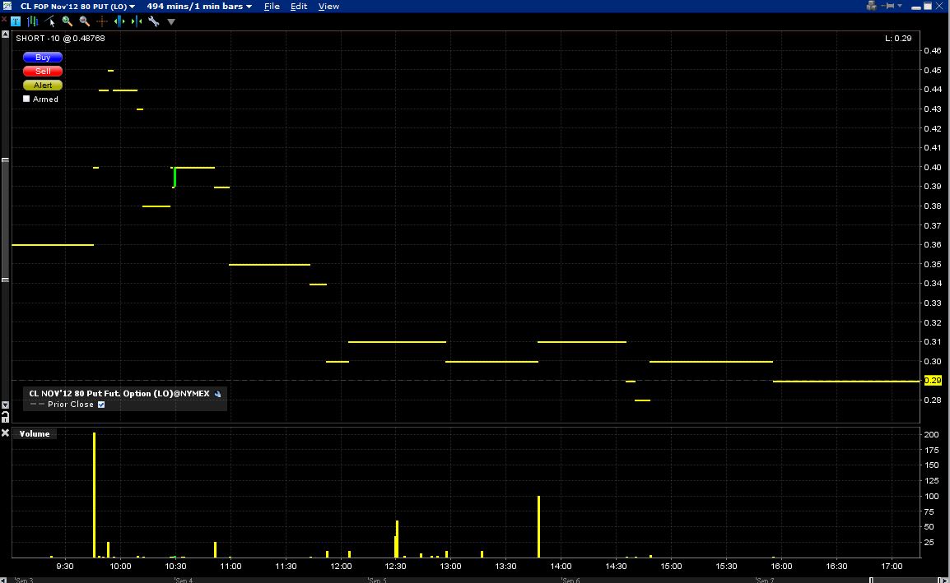Toggle the Armed checkbox
Viewport: 950px width, 583px height.
[x=26, y=99]
